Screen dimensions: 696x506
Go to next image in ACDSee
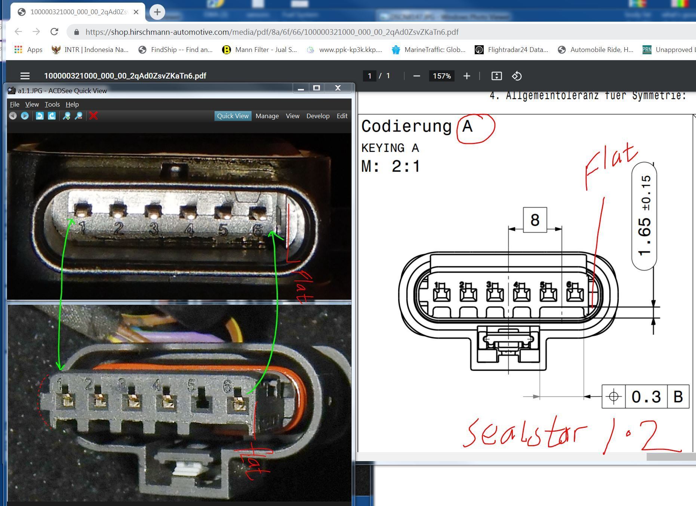click(25, 116)
